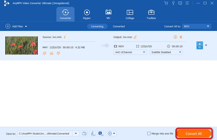Image resolution: width=217 pixels, height=140 pixels.
Task: Click the register key icon
Action: 173,3
